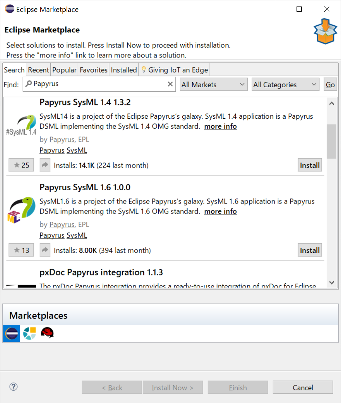Click the Papyrus tag under SysML 1.4 entry
The image size is (341, 403).
(x=52, y=150)
